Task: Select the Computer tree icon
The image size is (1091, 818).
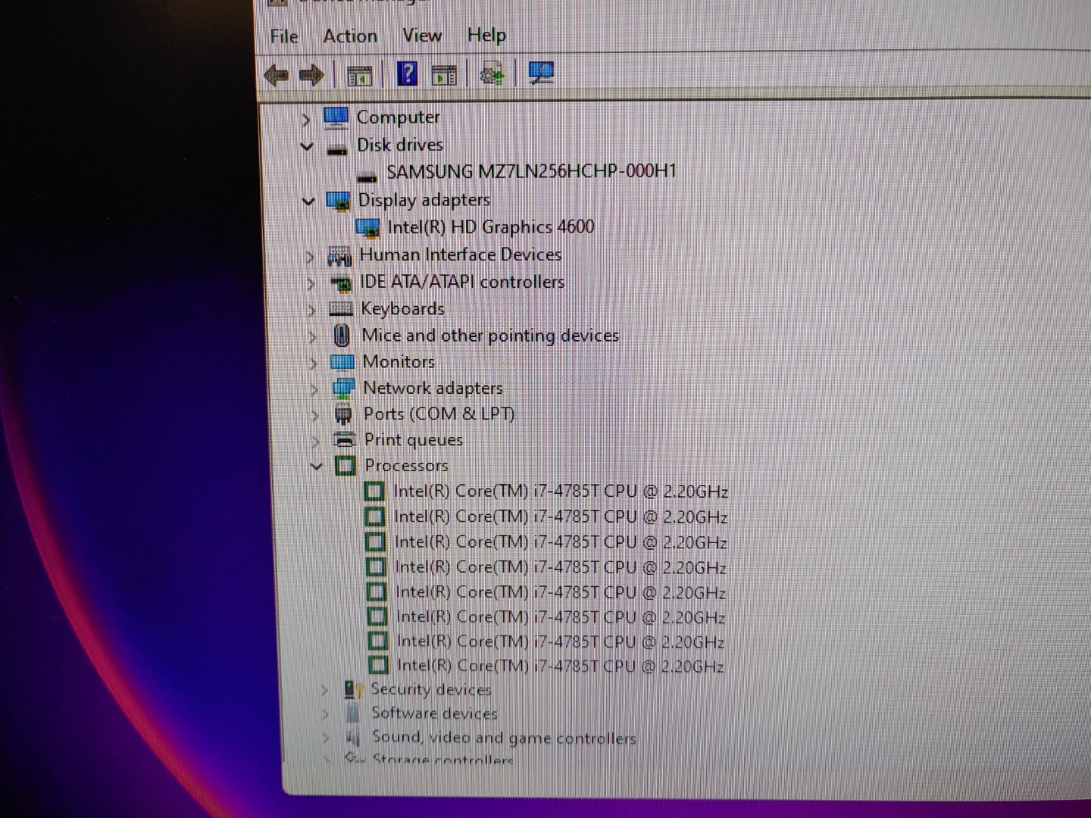Action: coord(336,118)
